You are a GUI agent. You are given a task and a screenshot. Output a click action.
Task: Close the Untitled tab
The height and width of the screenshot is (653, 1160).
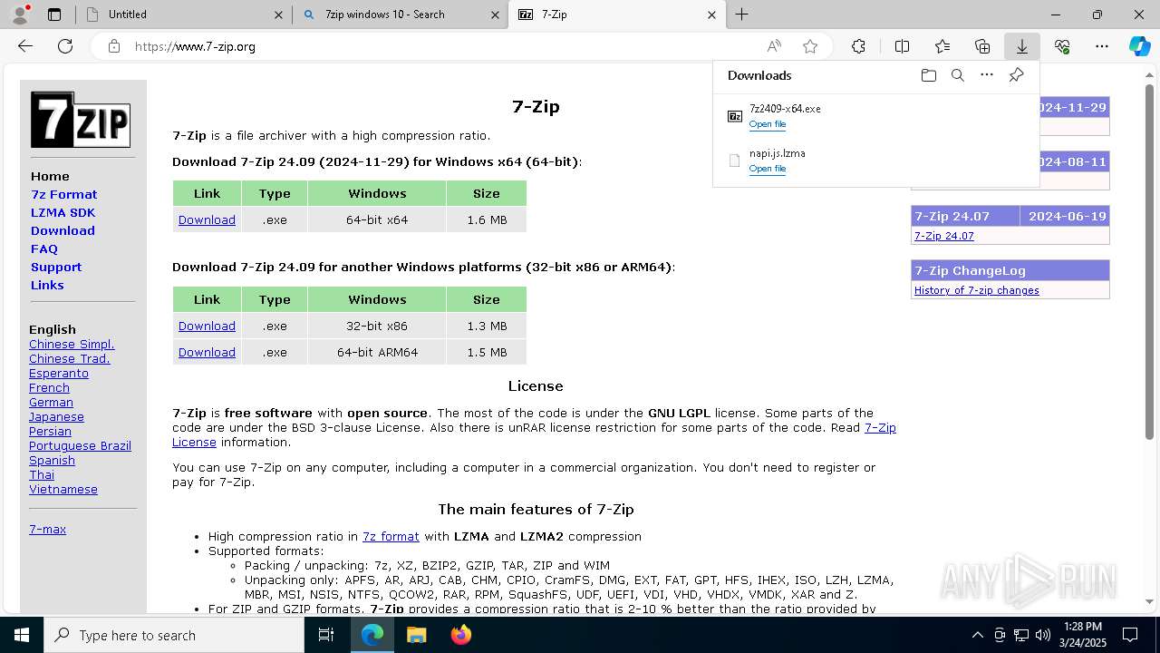[278, 15]
